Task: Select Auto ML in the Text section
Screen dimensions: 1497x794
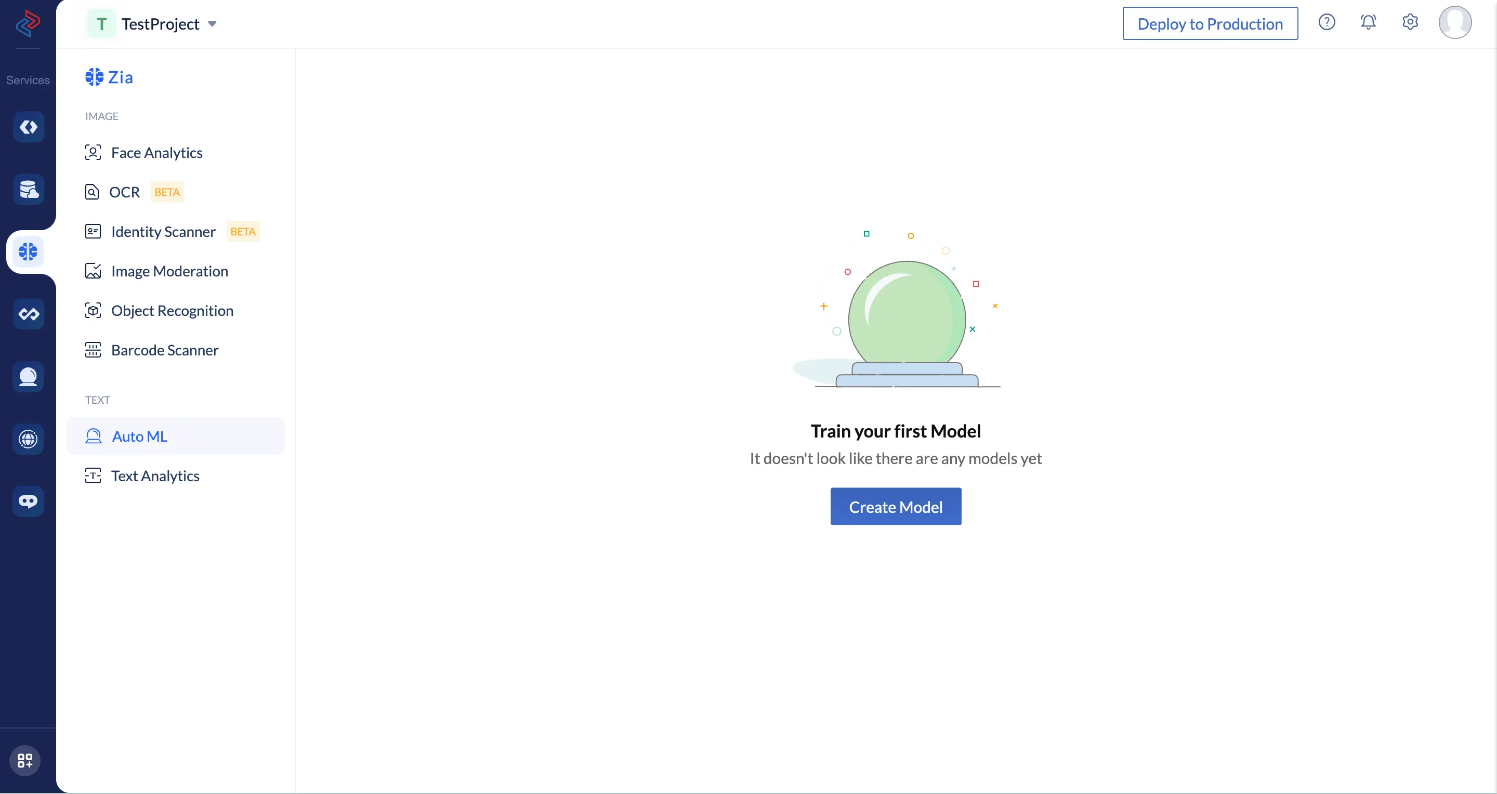Action: coord(176,435)
